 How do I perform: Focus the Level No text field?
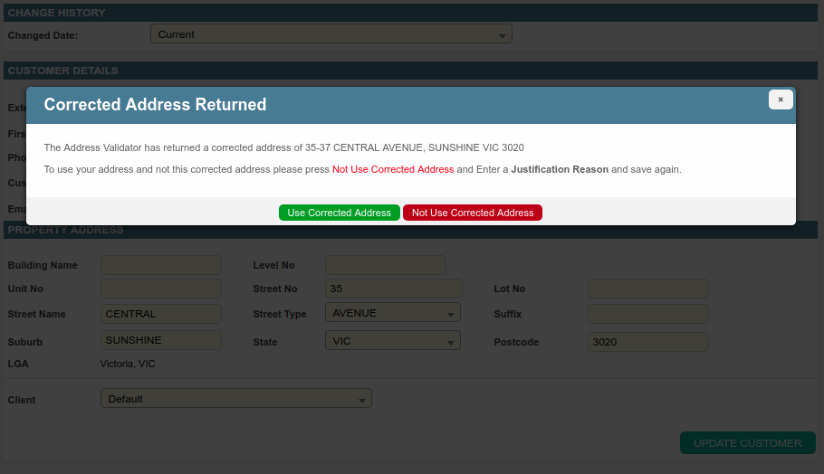click(x=385, y=265)
